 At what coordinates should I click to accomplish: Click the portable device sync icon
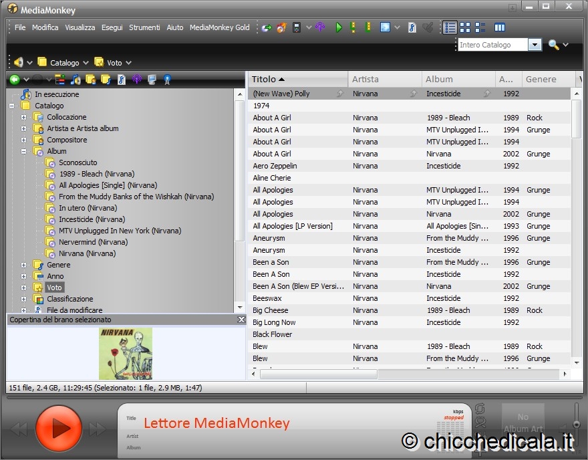point(297,27)
